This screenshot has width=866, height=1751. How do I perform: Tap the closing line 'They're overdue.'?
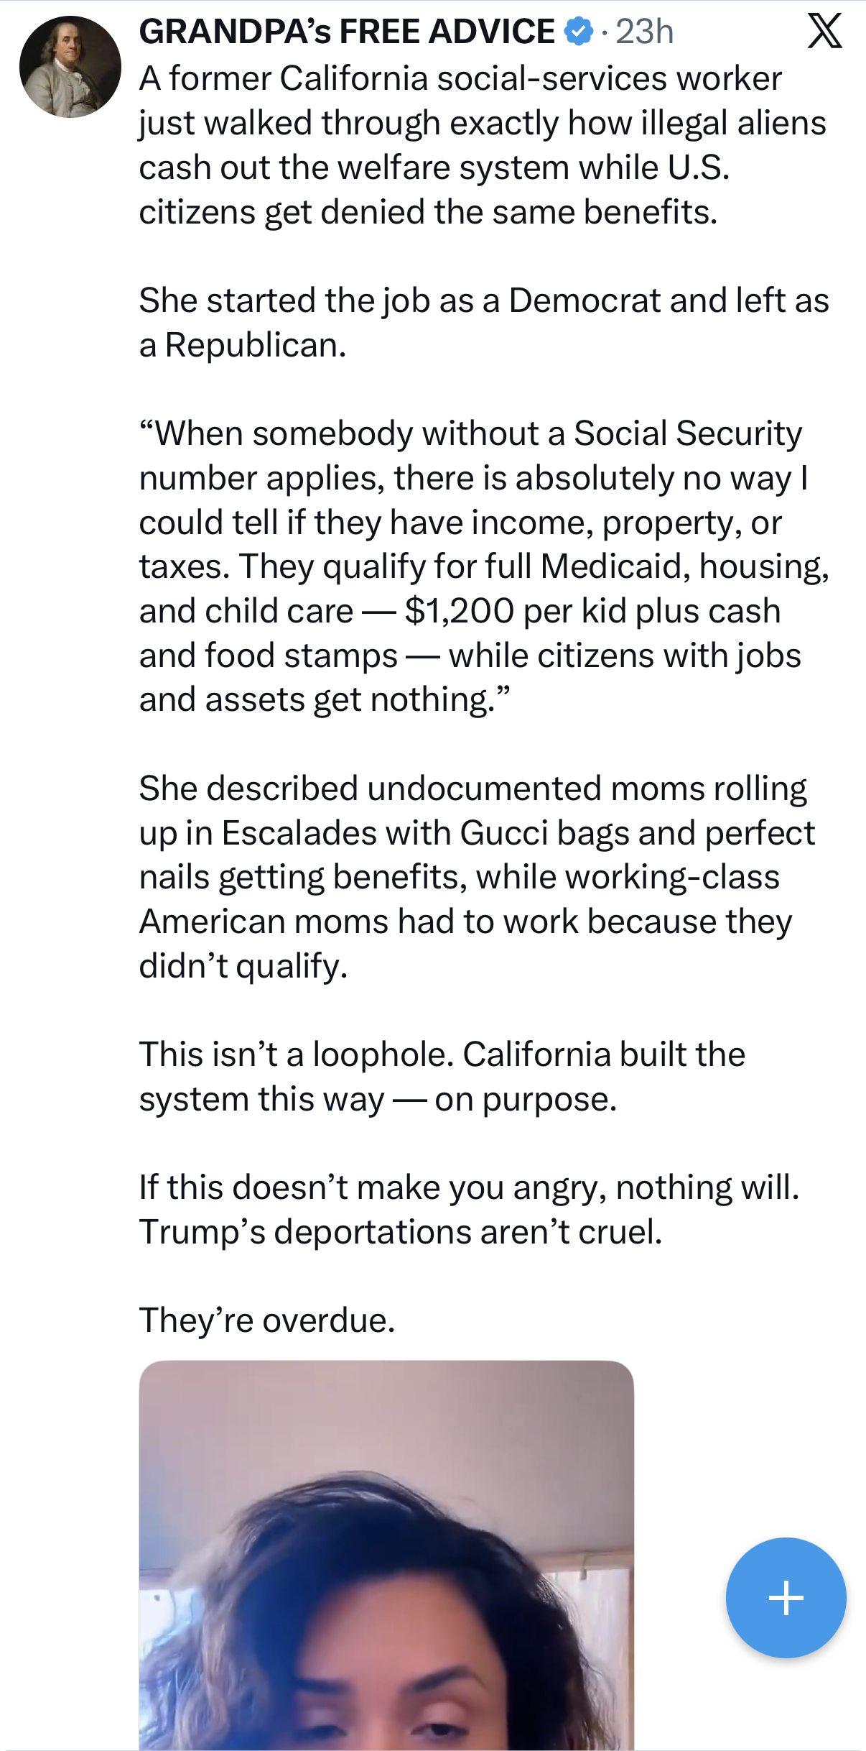pyautogui.click(x=267, y=1320)
